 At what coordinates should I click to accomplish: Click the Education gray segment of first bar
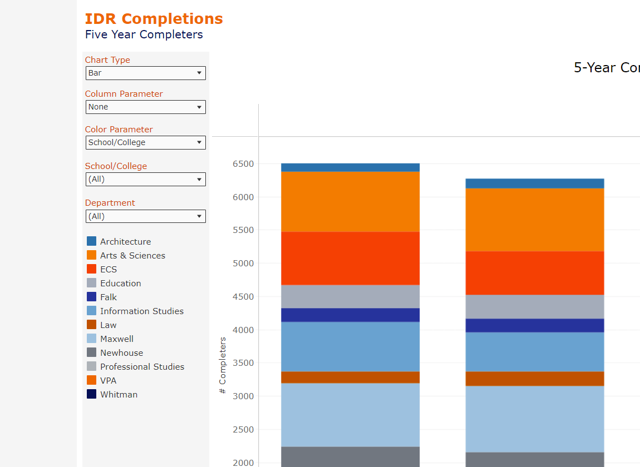coord(350,296)
